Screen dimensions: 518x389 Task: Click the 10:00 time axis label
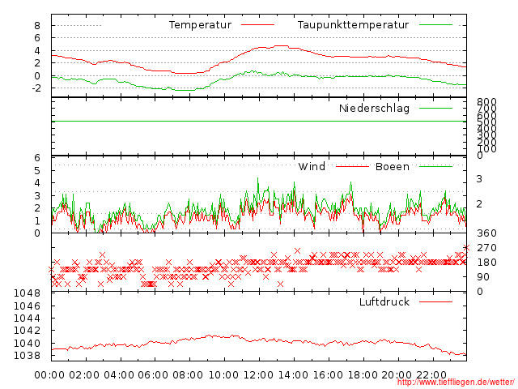tap(223, 375)
